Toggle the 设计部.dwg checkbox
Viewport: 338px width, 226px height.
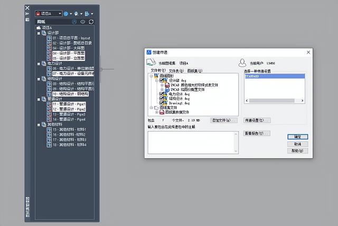(162, 80)
